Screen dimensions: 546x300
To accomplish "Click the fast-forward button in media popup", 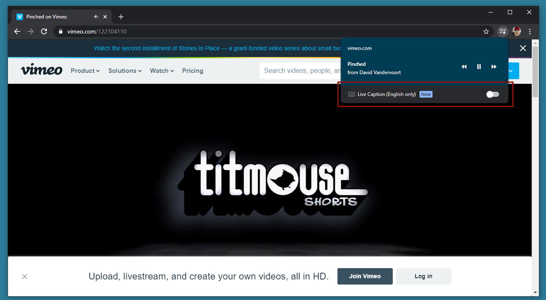I will point(494,67).
